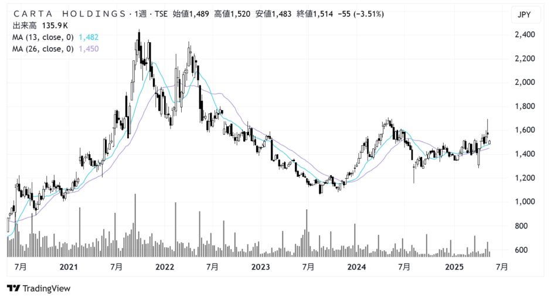
Task: Select the 出来高 volume indicator label
Action: click(25, 26)
